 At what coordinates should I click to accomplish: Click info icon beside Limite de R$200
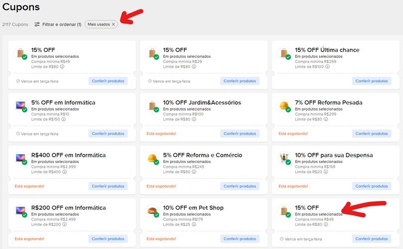pos(65,224)
